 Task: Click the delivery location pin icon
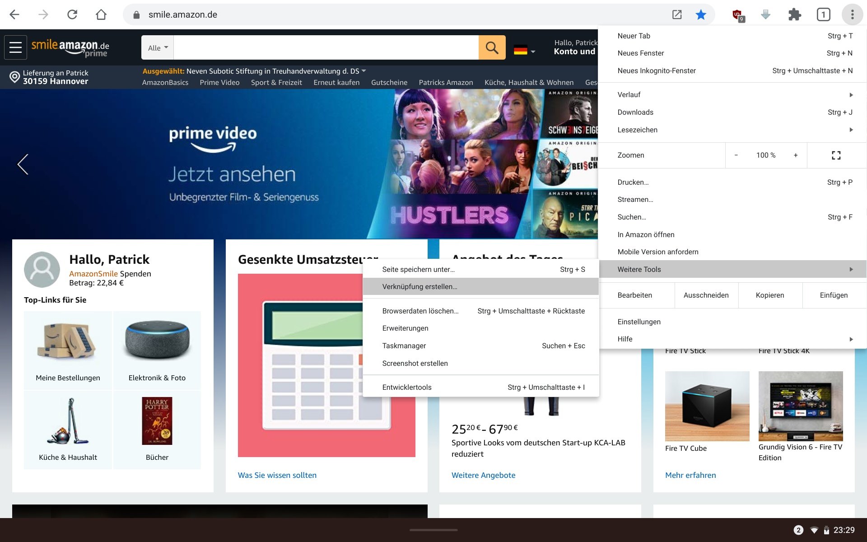pyautogui.click(x=14, y=77)
